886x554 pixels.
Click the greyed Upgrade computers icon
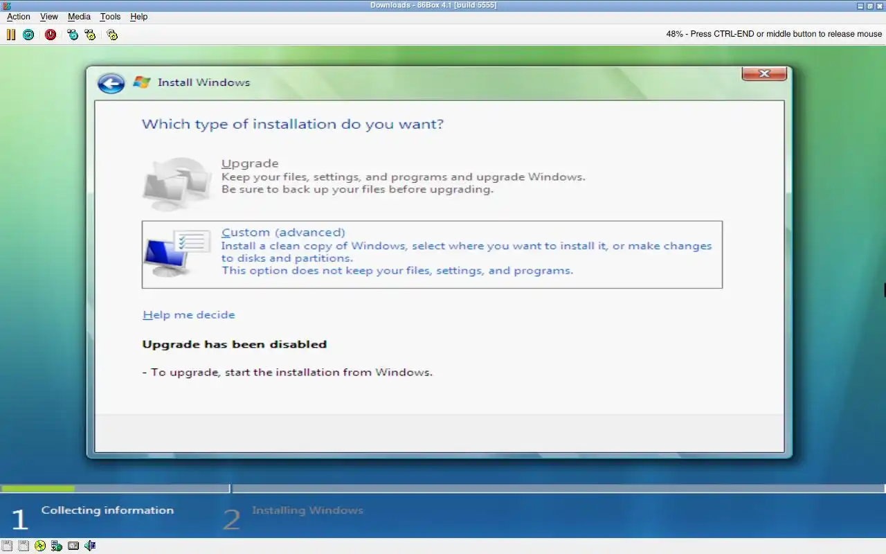coord(177,184)
